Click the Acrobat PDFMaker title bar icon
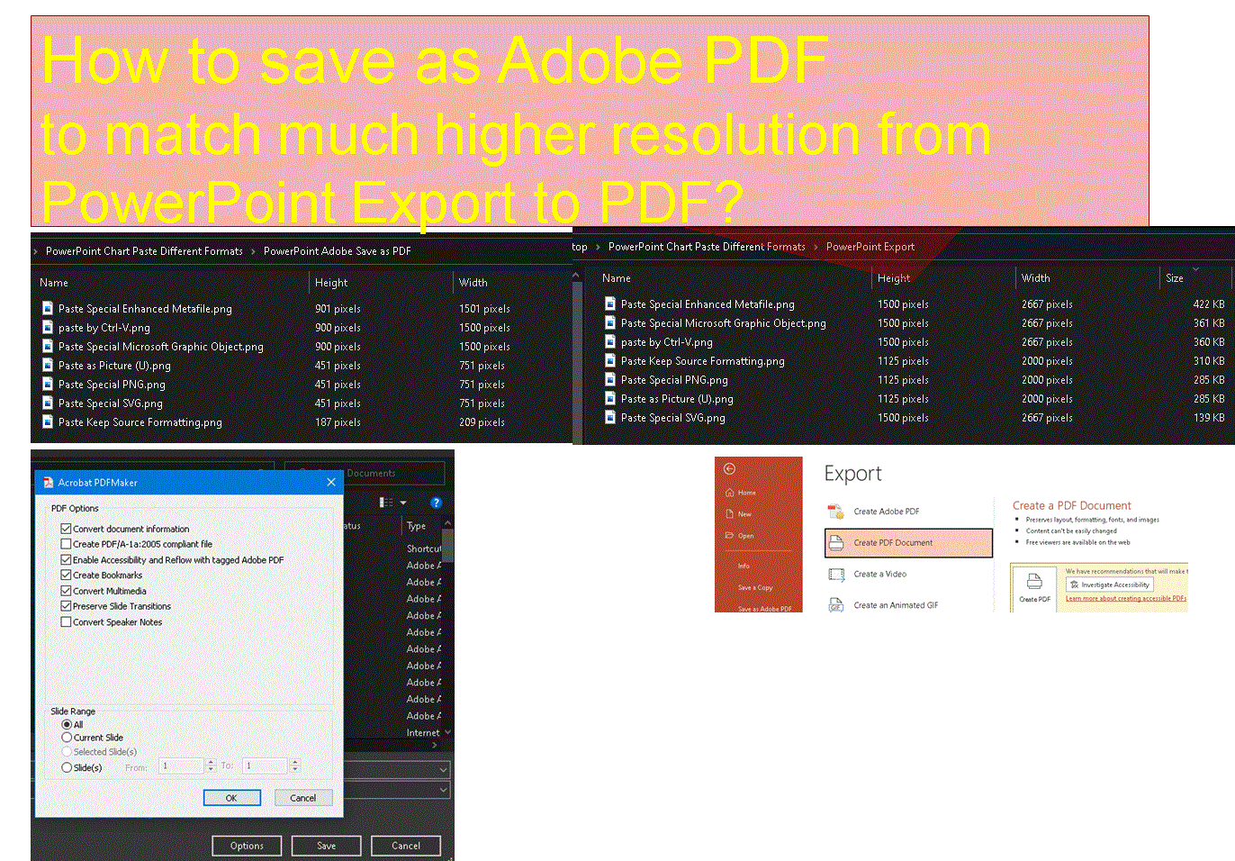This screenshot has width=1235, height=861. 48,483
